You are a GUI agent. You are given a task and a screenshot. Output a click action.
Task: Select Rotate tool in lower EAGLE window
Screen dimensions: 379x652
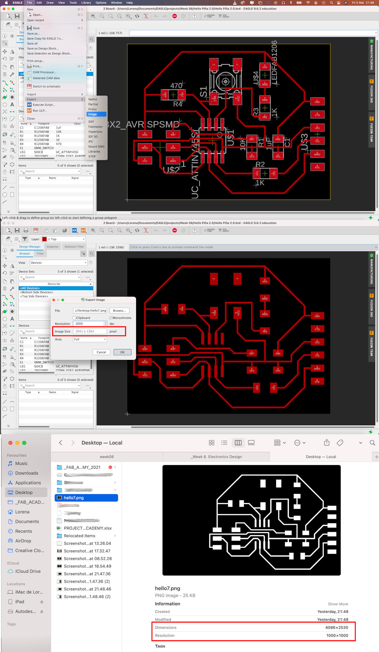click(x=5, y=273)
